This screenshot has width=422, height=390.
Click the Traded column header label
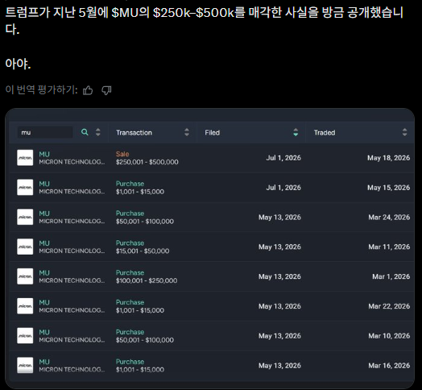coord(325,132)
